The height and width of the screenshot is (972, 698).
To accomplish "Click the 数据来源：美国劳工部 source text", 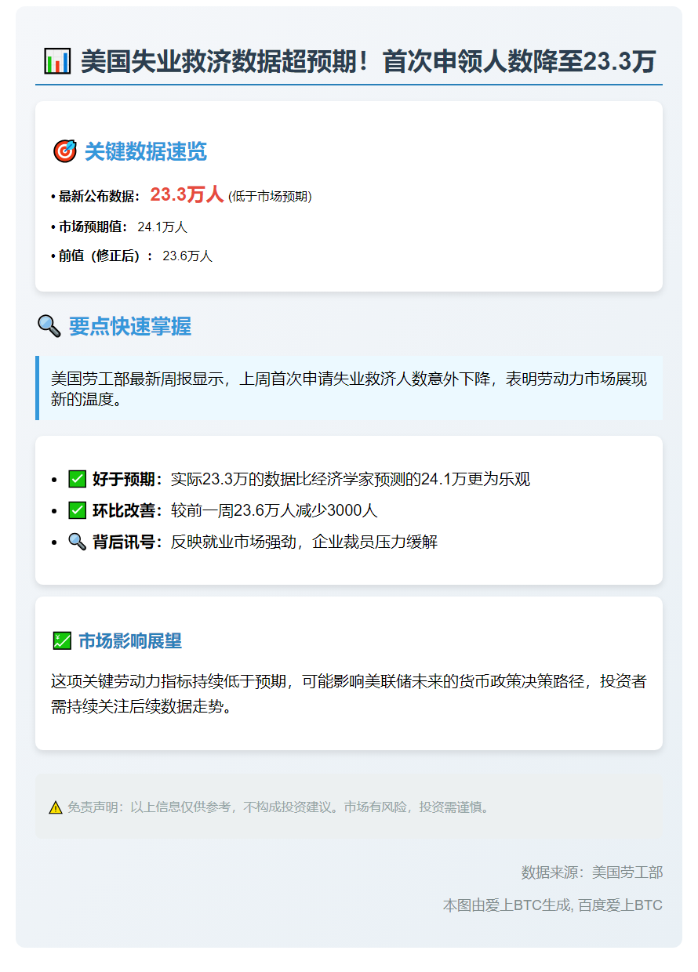I will (591, 872).
